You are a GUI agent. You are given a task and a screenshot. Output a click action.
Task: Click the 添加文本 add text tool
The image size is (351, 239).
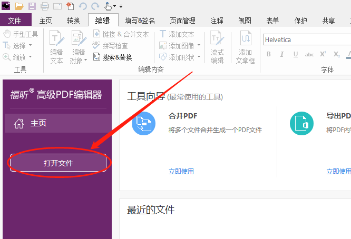[177, 34]
